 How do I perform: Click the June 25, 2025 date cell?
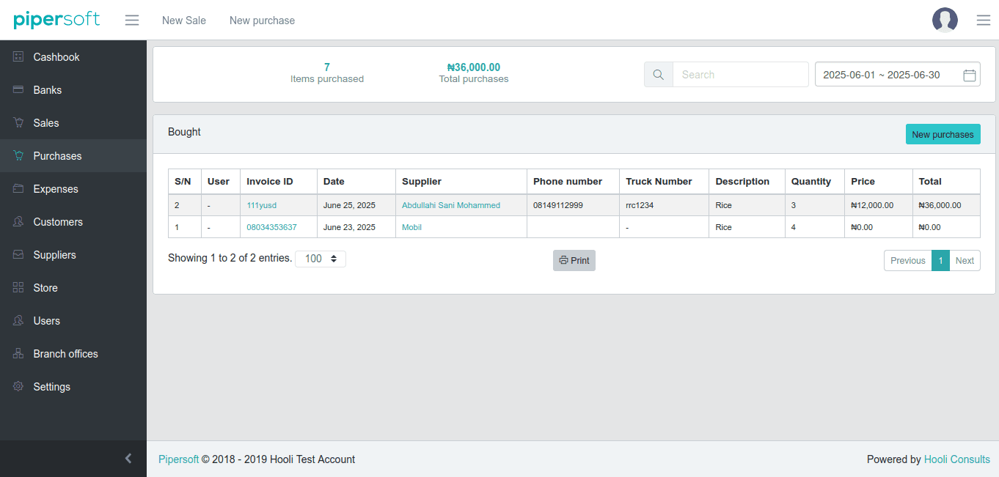pos(356,205)
